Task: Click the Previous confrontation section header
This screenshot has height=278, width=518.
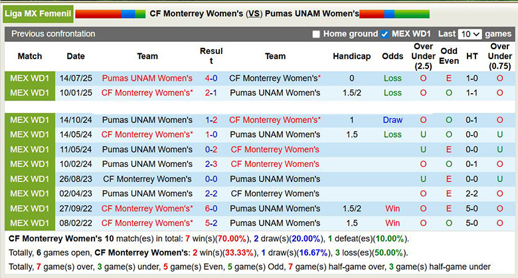Action: (53, 34)
